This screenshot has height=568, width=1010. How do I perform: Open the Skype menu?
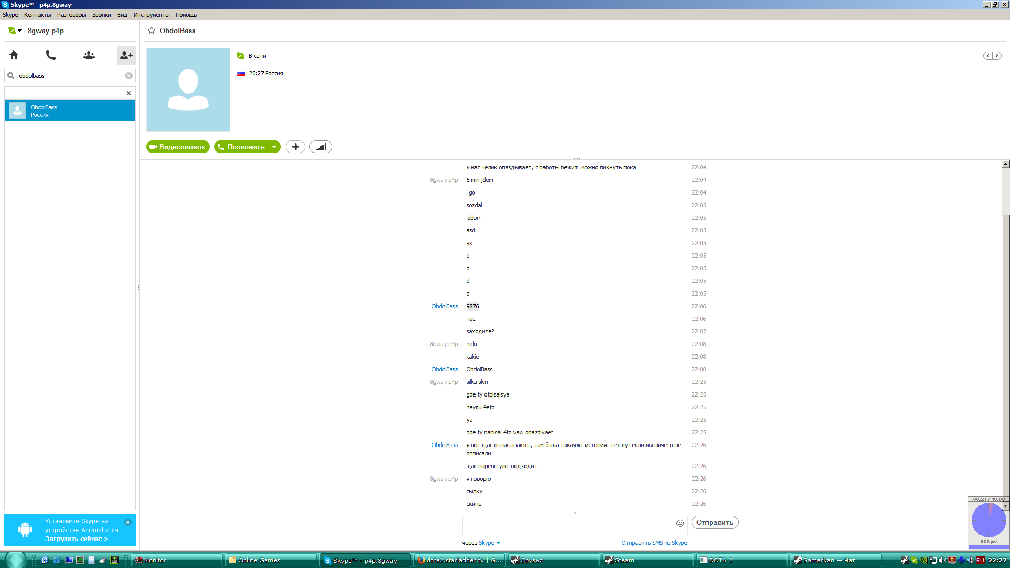[11, 15]
